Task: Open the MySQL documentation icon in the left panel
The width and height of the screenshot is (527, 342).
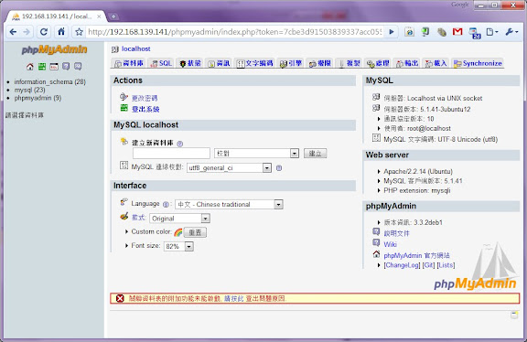Action: pyautogui.click(x=78, y=67)
